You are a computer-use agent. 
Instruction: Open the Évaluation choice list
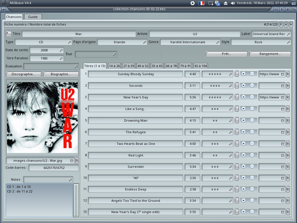pos(51,66)
